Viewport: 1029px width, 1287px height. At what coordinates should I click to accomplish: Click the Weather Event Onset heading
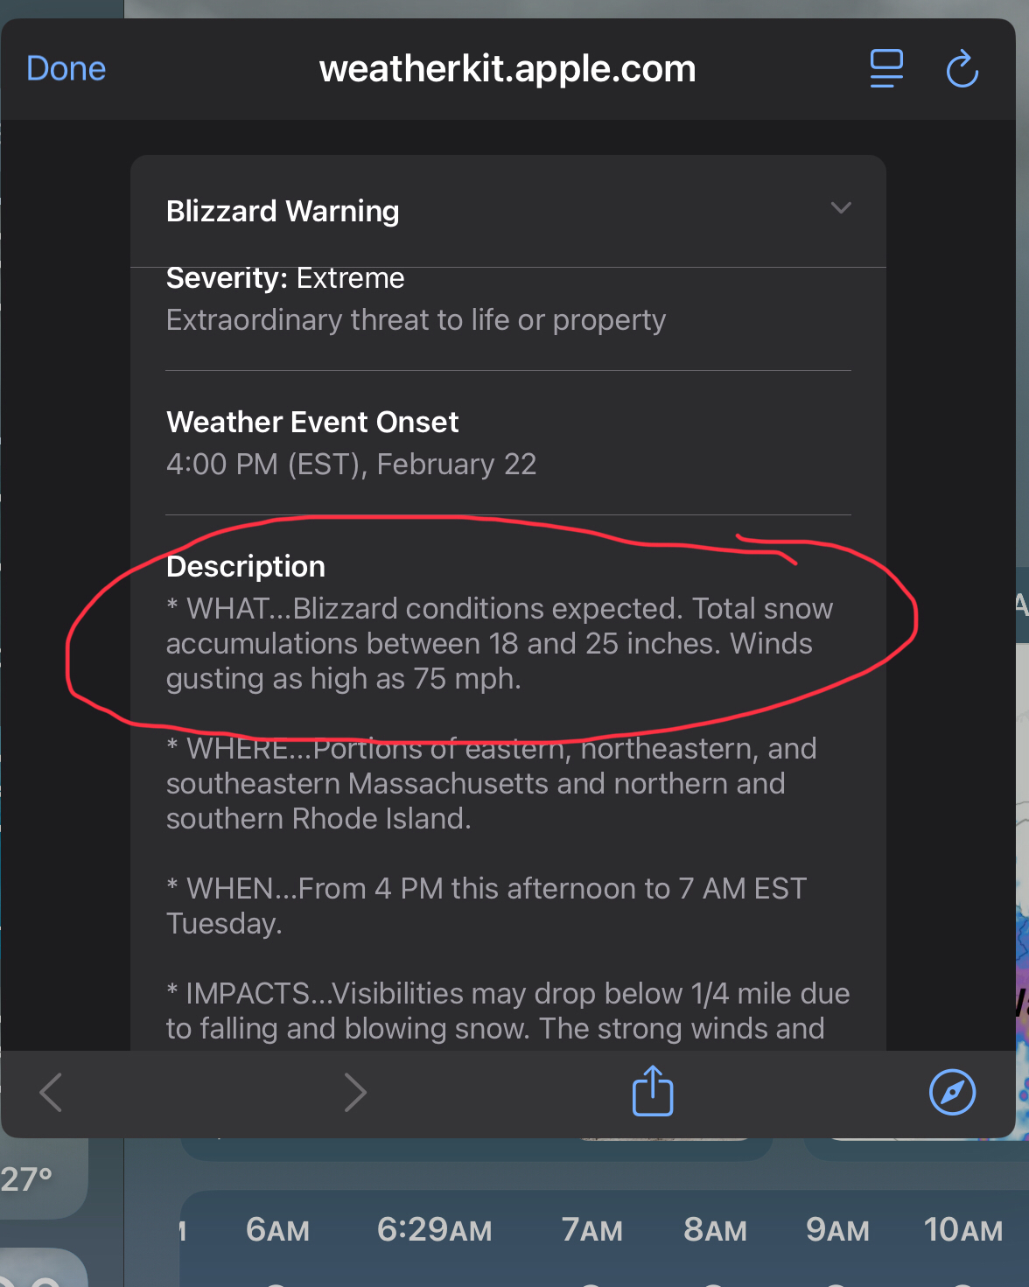tap(312, 422)
